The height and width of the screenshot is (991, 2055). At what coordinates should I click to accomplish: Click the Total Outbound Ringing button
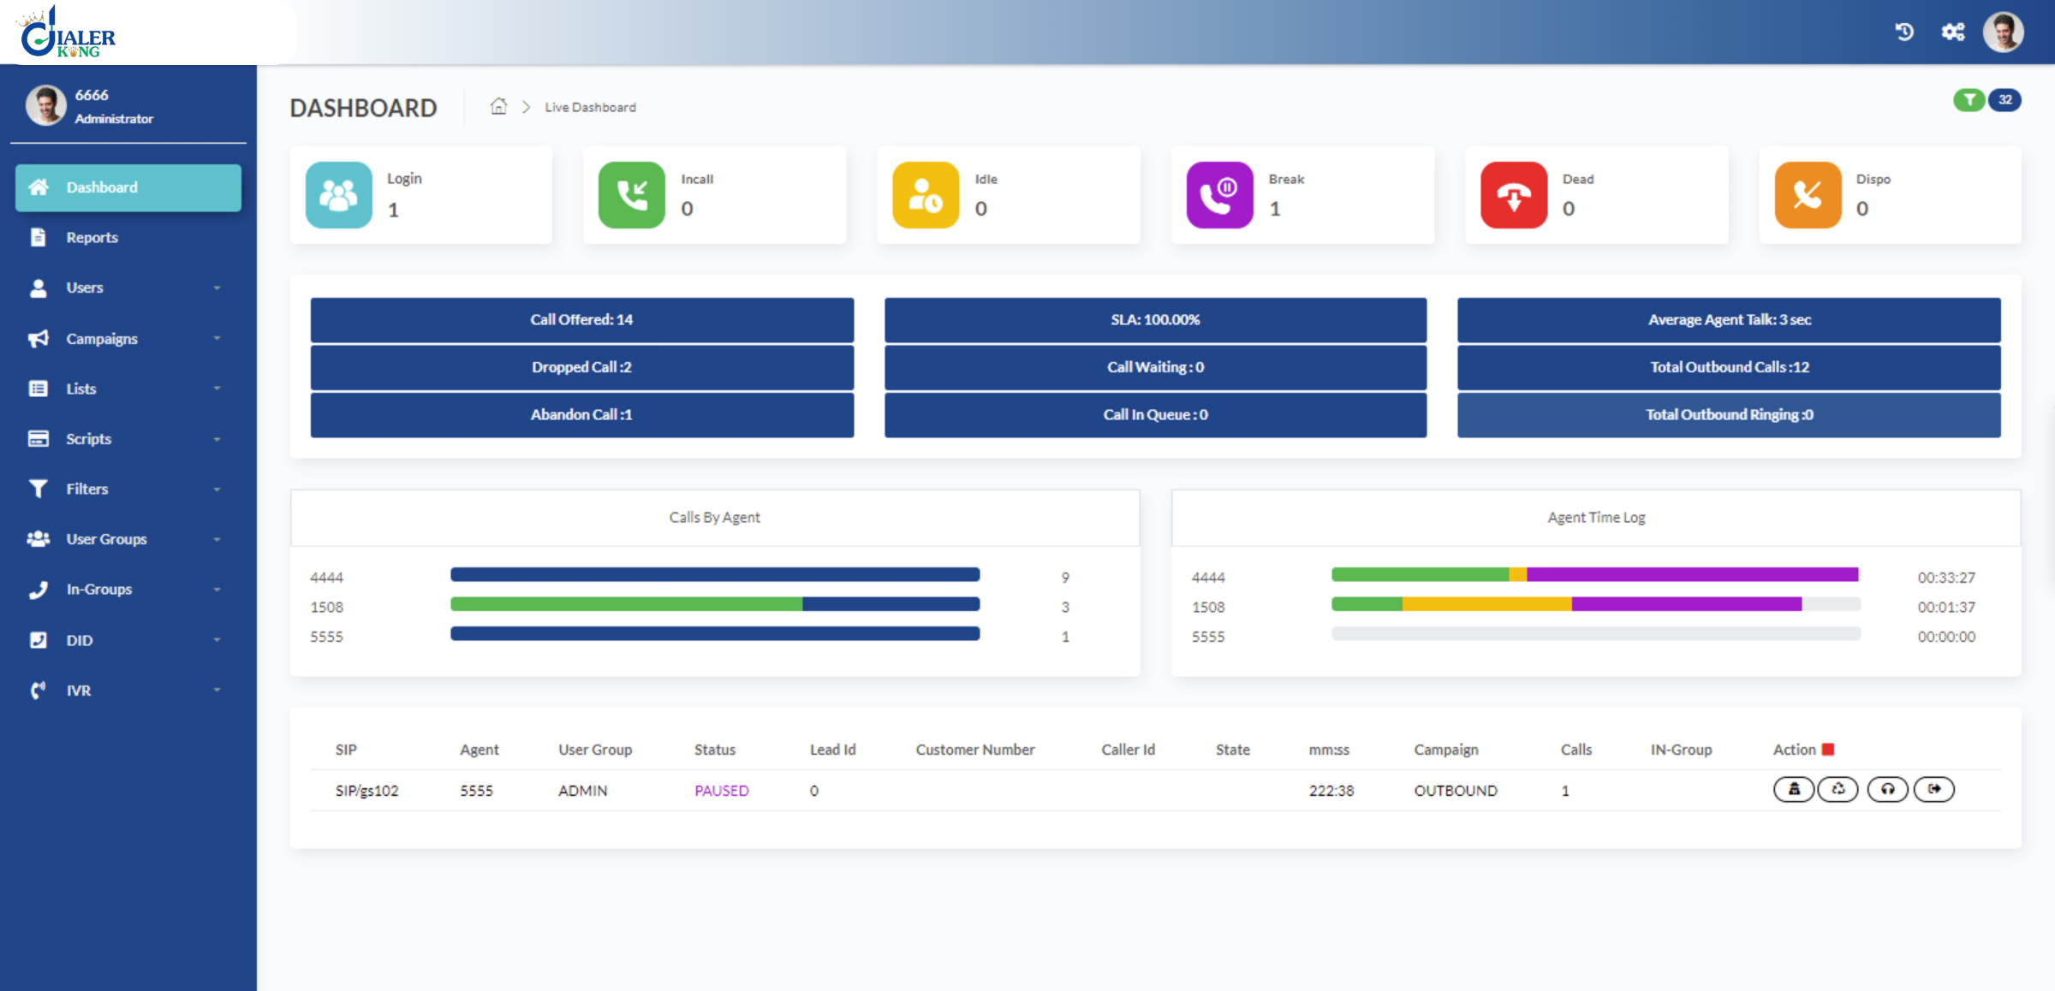tap(1729, 415)
